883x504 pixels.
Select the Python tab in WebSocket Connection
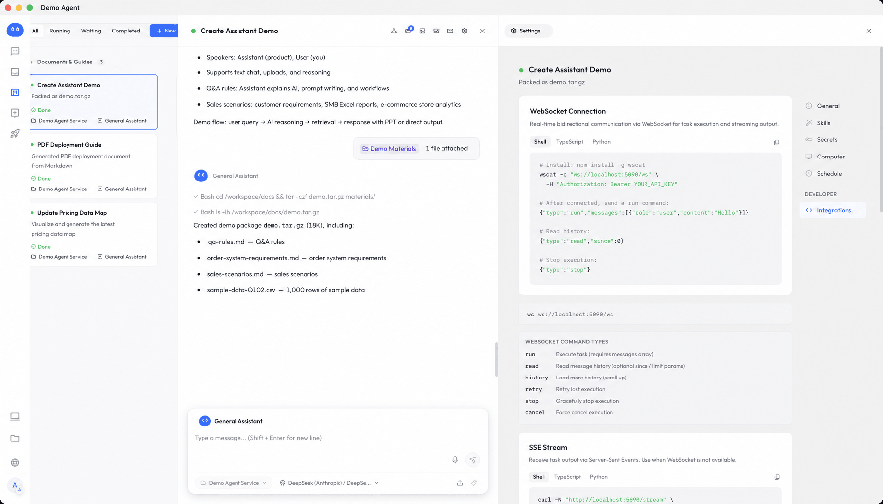point(601,142)
